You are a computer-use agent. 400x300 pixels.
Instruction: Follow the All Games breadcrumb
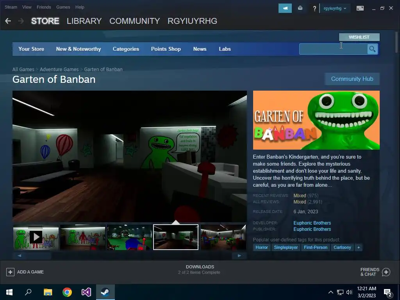point(23,70)
